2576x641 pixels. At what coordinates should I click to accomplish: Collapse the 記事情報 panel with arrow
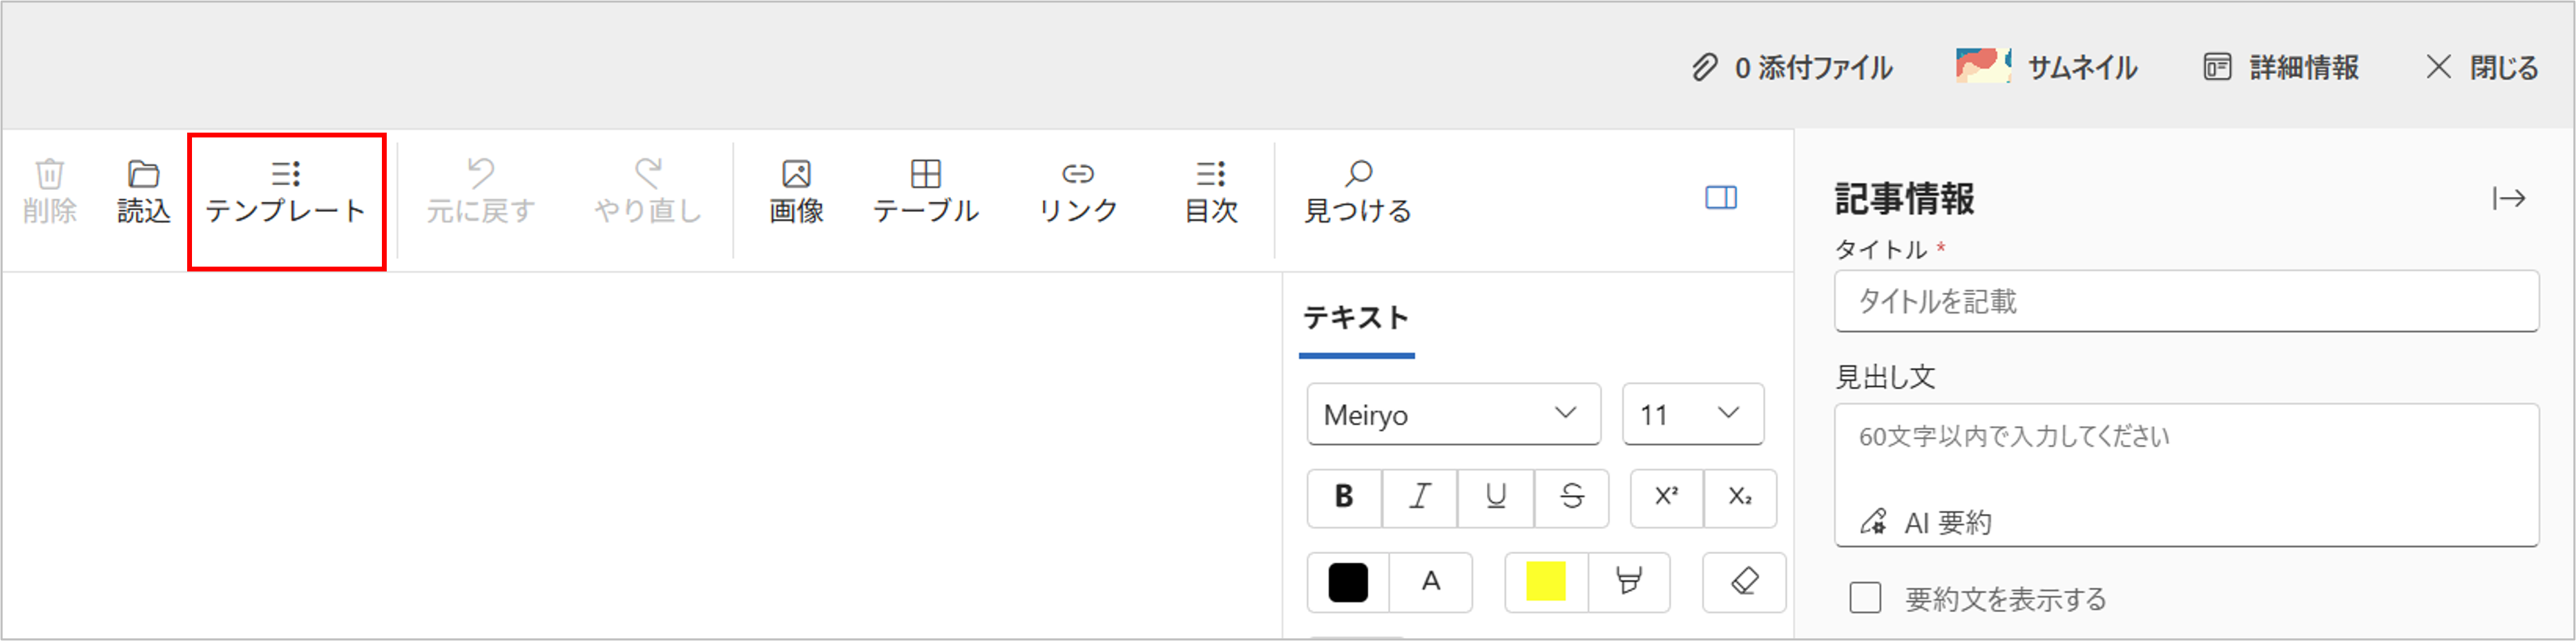(2508, 199)
